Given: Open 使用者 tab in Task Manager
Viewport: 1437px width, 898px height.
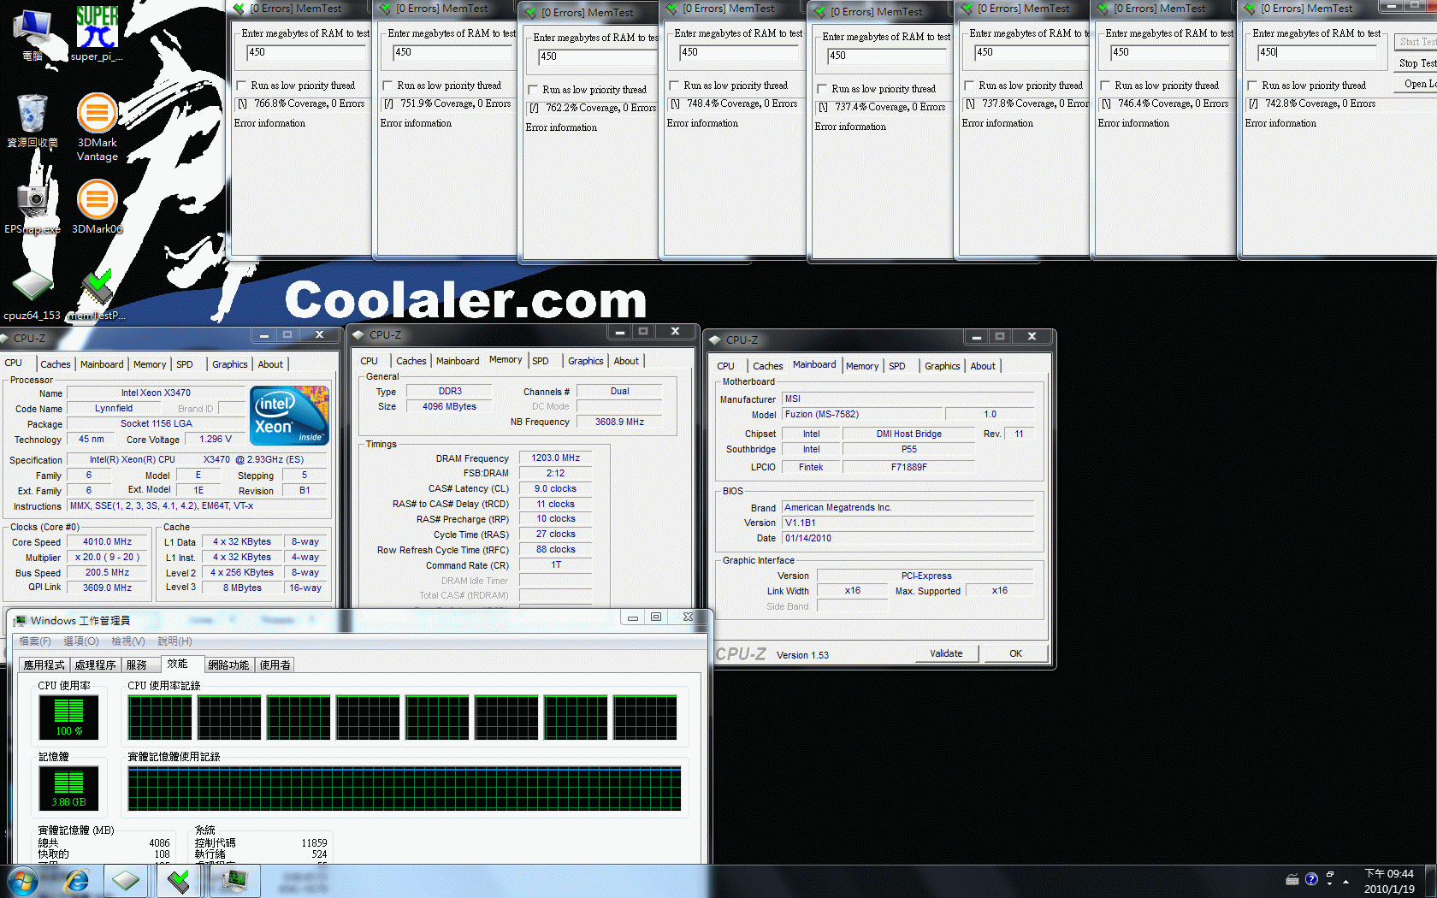Looking at the screenshot, I should tap(275, 665).
